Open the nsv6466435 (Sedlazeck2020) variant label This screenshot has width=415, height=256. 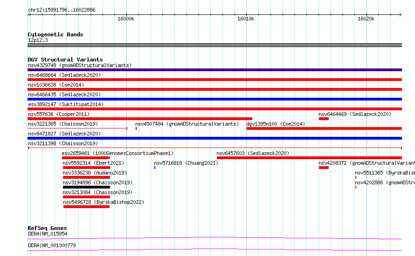tap(64, 94)
